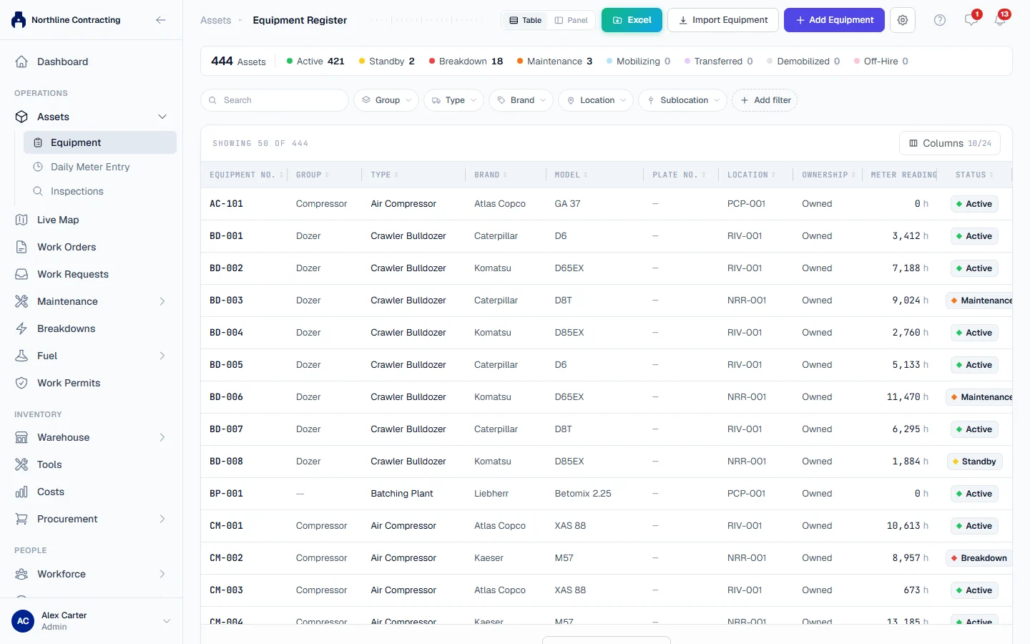Click the Work Orders document icon
Screen dimensions: 1030x644
click(x=21, y=247)
